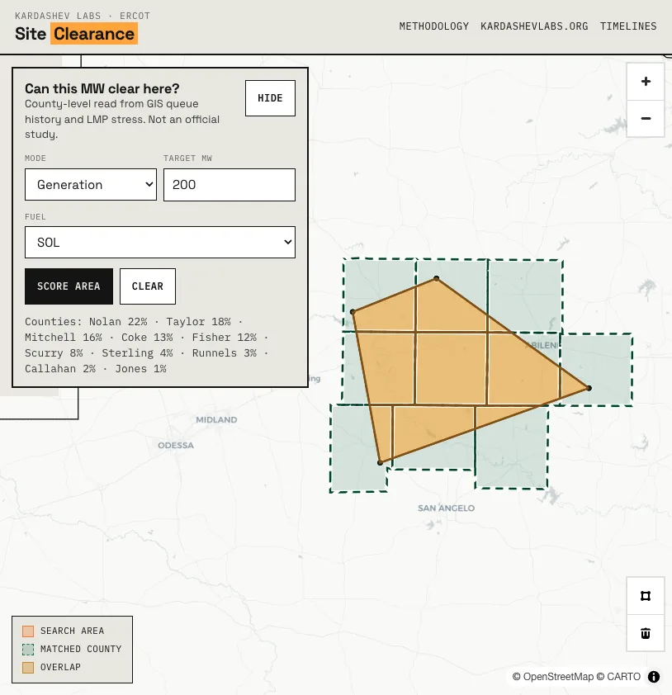Image resolution: width=672 pixels, height=695 pixels.
Task: Focus the Target MW input field
Action: coord(230,184)
